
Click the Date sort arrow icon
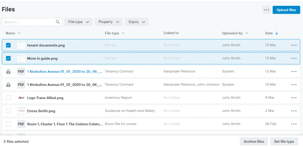276,33
